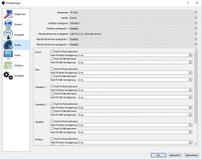The height and width of the screenshot is (160, 202).
Task: Select the Stream globe icon
Action: (8, 24)
